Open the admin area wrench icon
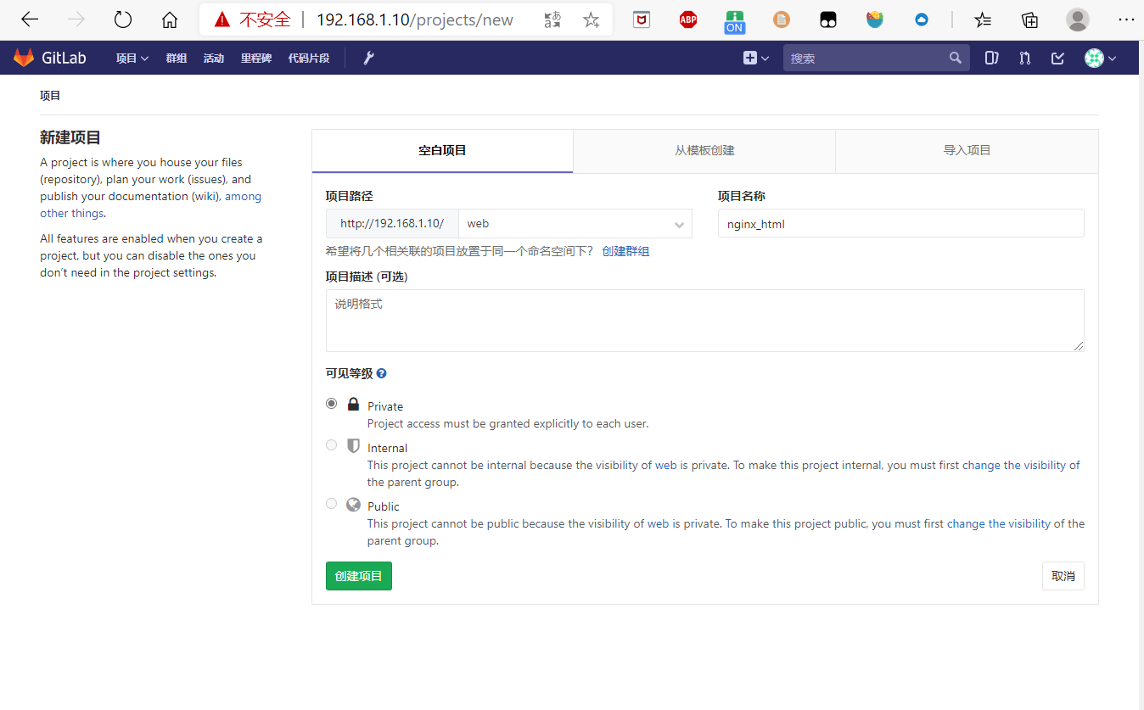The image size is (1144, 710). [x=368, y=58]
